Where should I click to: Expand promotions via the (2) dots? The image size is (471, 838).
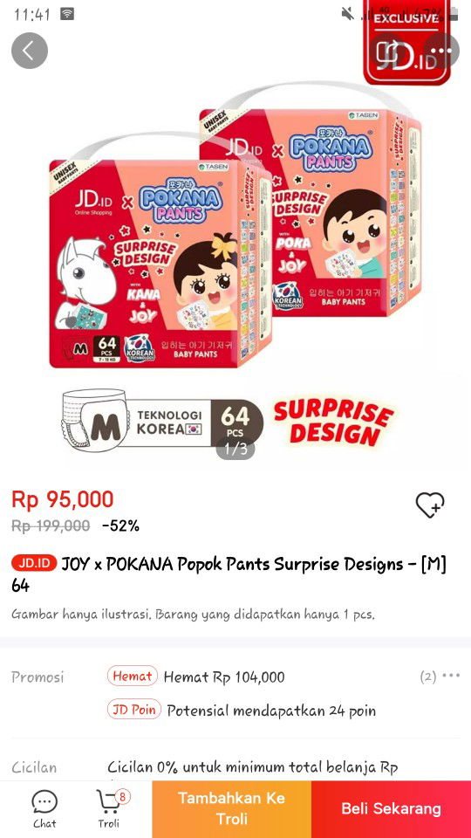pos(440,677)
